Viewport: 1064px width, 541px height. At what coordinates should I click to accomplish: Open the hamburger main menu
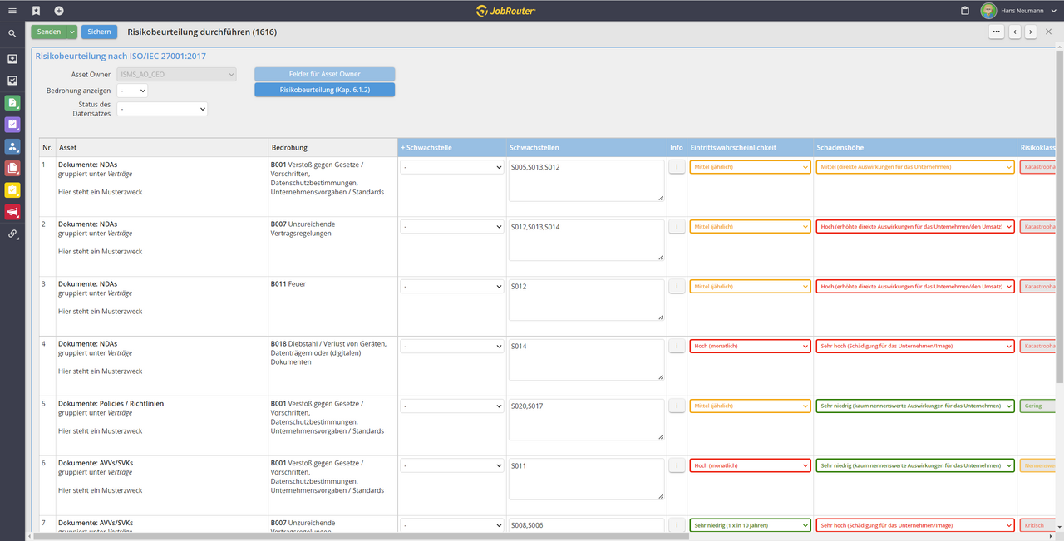pyautogui.click(x=12, y=11)
